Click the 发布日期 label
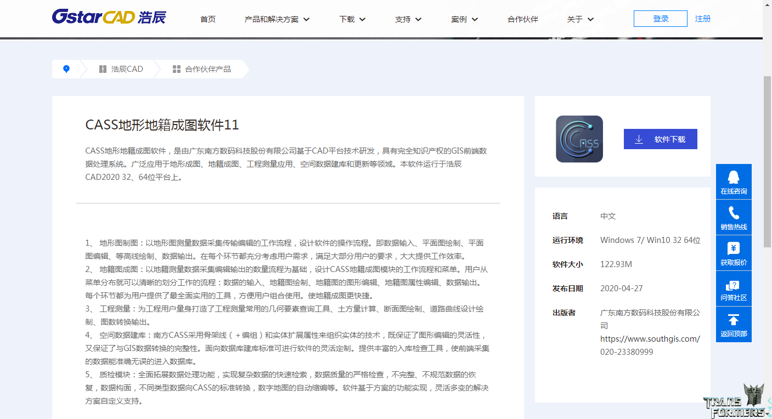Image resolution: width=772 pixels, height=419 pixels. (568, 288)
